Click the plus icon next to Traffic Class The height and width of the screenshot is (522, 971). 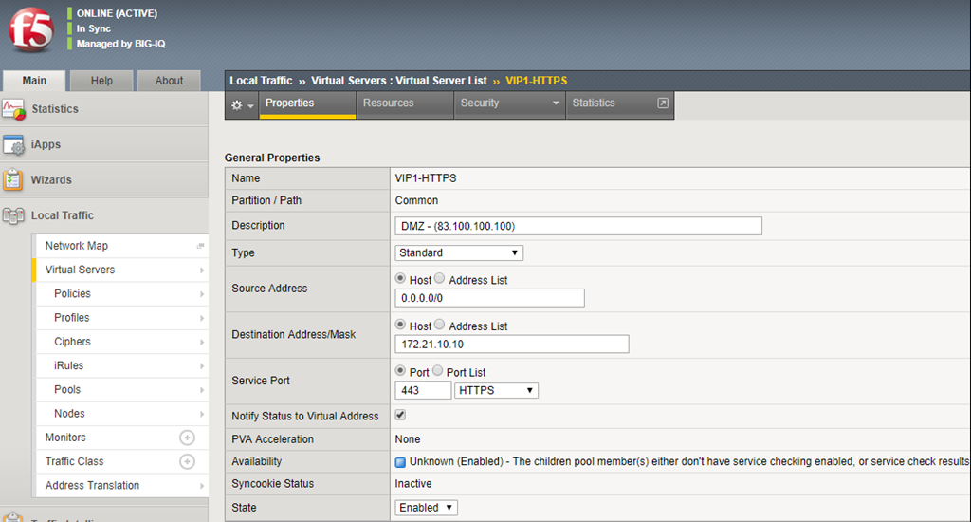187,462
